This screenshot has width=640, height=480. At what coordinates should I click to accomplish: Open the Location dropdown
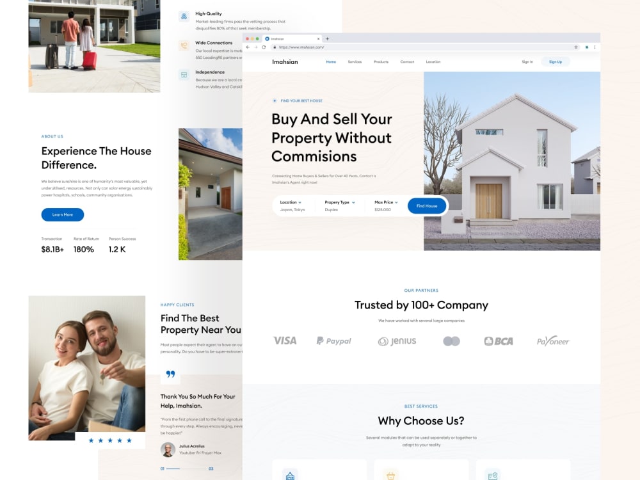click(291, 202)
